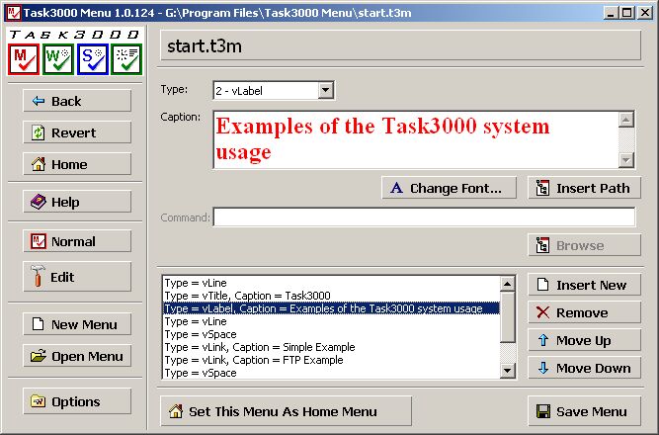Click the green W checkmark logo icon
This screenshot has width=659, height=435.
(x=58, y=58)
